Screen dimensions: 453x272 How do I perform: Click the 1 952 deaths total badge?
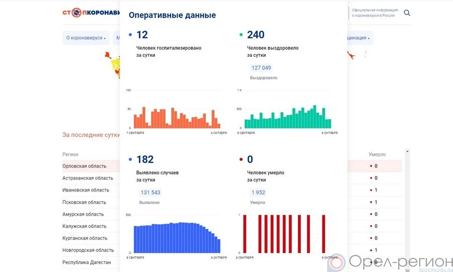(x=258, y=193)
